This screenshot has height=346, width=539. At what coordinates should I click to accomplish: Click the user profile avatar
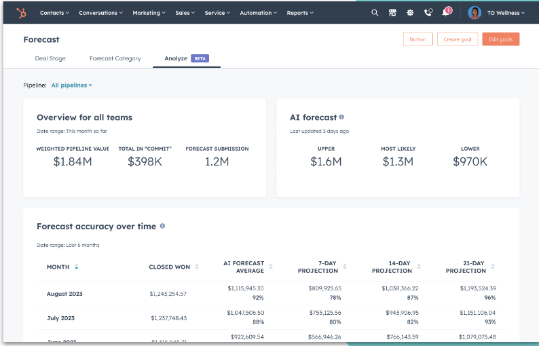475,12
